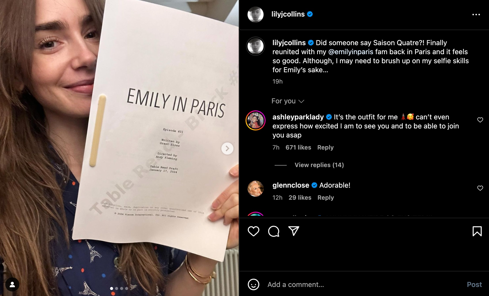
Task: Open ashleyparklady's profile picture story ring
Action: pos(256,120)
